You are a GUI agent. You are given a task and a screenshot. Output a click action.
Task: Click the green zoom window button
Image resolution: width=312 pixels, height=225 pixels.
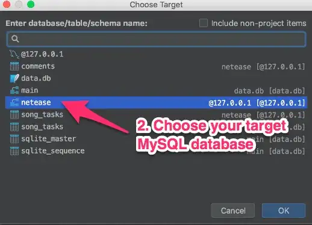tap(31, 4)
